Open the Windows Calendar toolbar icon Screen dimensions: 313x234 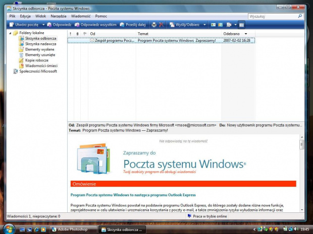220,25
